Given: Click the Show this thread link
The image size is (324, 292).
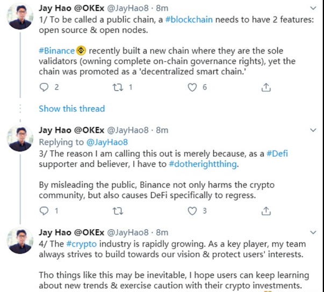Looking at the screenshot, I should point(71,108).
